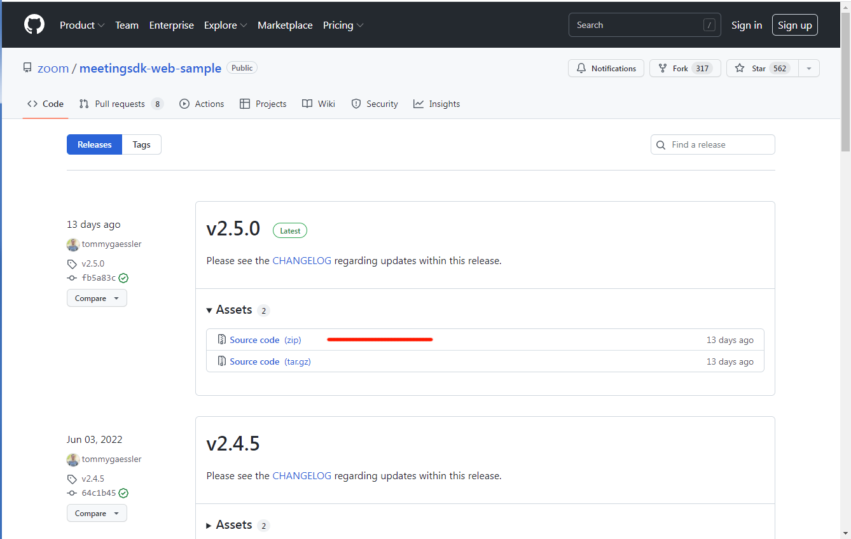Fork the repository with Fork button

tap(685, 68)
